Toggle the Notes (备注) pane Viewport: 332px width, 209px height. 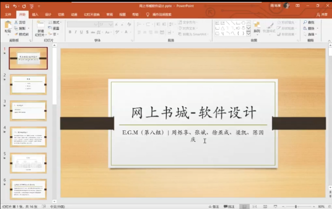click(213, 206)
